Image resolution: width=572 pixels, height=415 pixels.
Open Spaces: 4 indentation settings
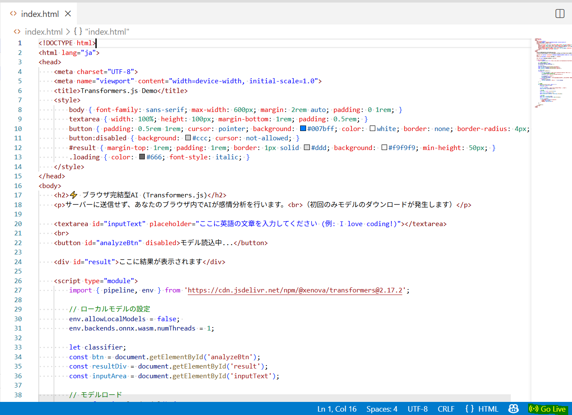(382, 409)
